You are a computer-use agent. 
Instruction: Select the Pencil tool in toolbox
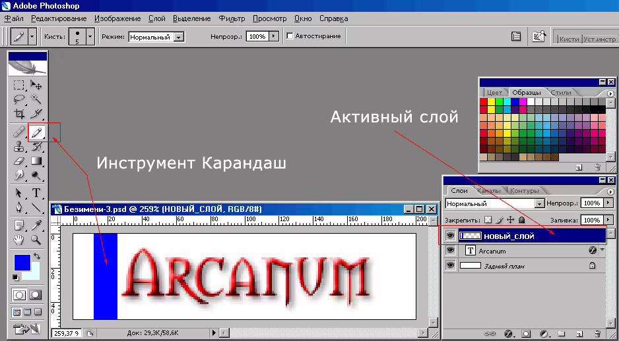point(36,132)
